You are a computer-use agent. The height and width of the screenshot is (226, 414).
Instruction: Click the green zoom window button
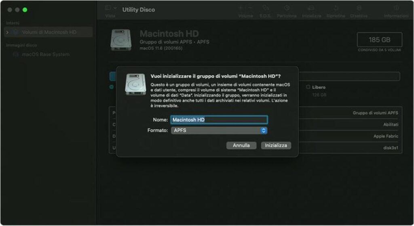tap(25, 10)
